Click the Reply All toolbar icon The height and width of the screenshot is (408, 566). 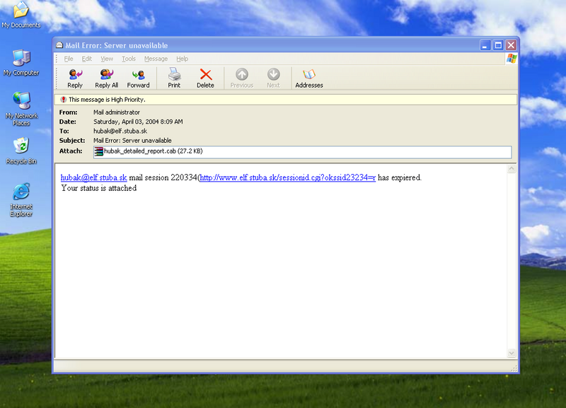point(107,74)
